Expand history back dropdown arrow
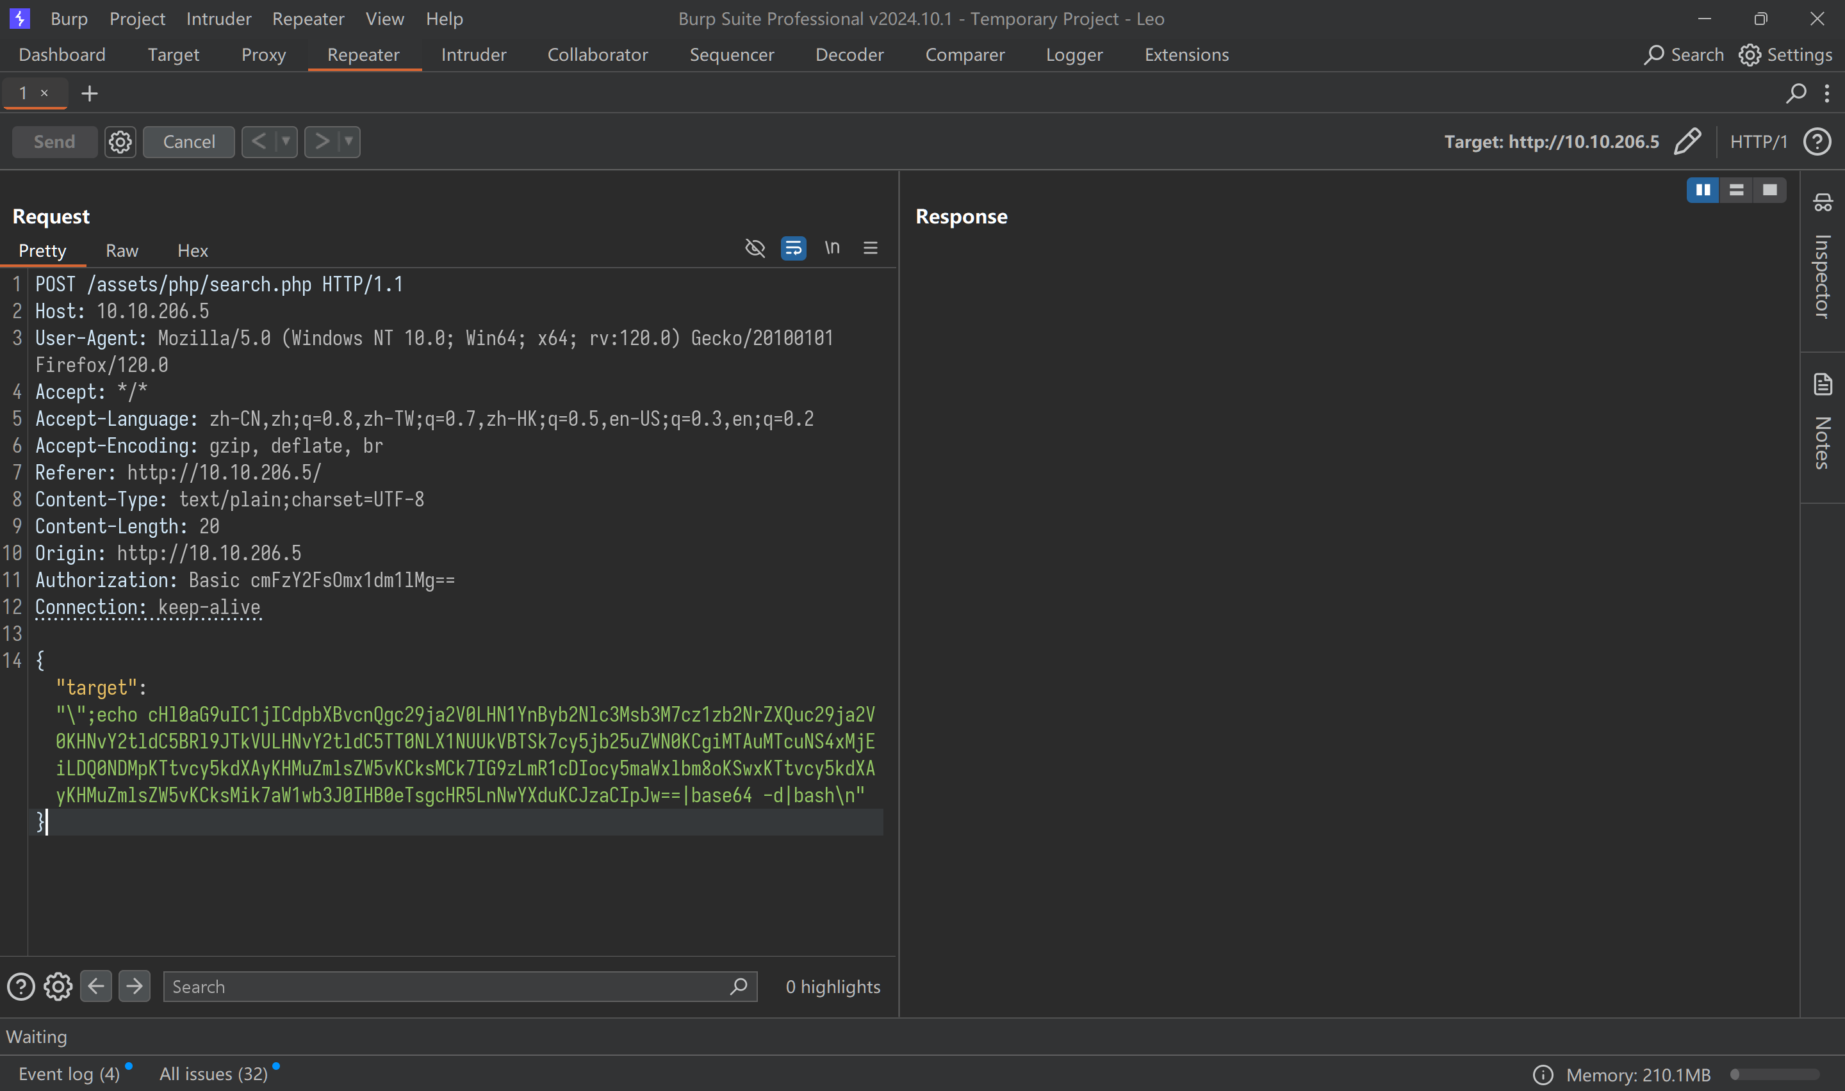Viewport: 1845px width, 1091px height. [285, 141]
